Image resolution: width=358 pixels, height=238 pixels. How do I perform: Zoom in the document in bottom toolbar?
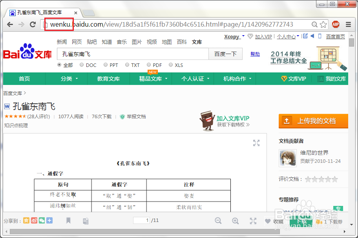tap(236, 220)
